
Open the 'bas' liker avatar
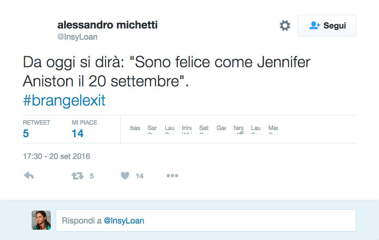(x=135, y=129)
